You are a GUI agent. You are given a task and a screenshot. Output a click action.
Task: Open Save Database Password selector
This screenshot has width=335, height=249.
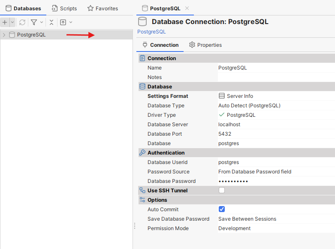pyautogui.click(x=277, y=219)
